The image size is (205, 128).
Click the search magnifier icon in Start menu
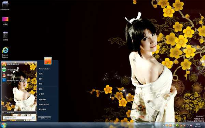[33, 118]
